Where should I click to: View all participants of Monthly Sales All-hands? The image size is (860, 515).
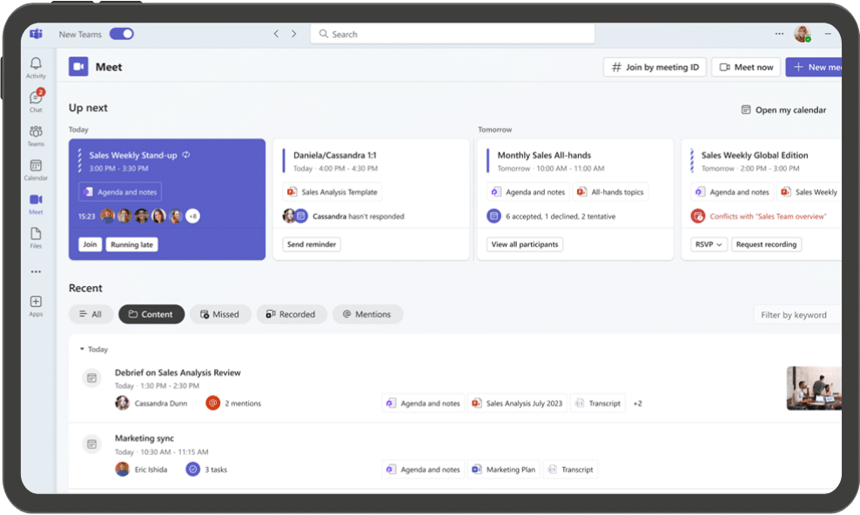coord(525,244)
